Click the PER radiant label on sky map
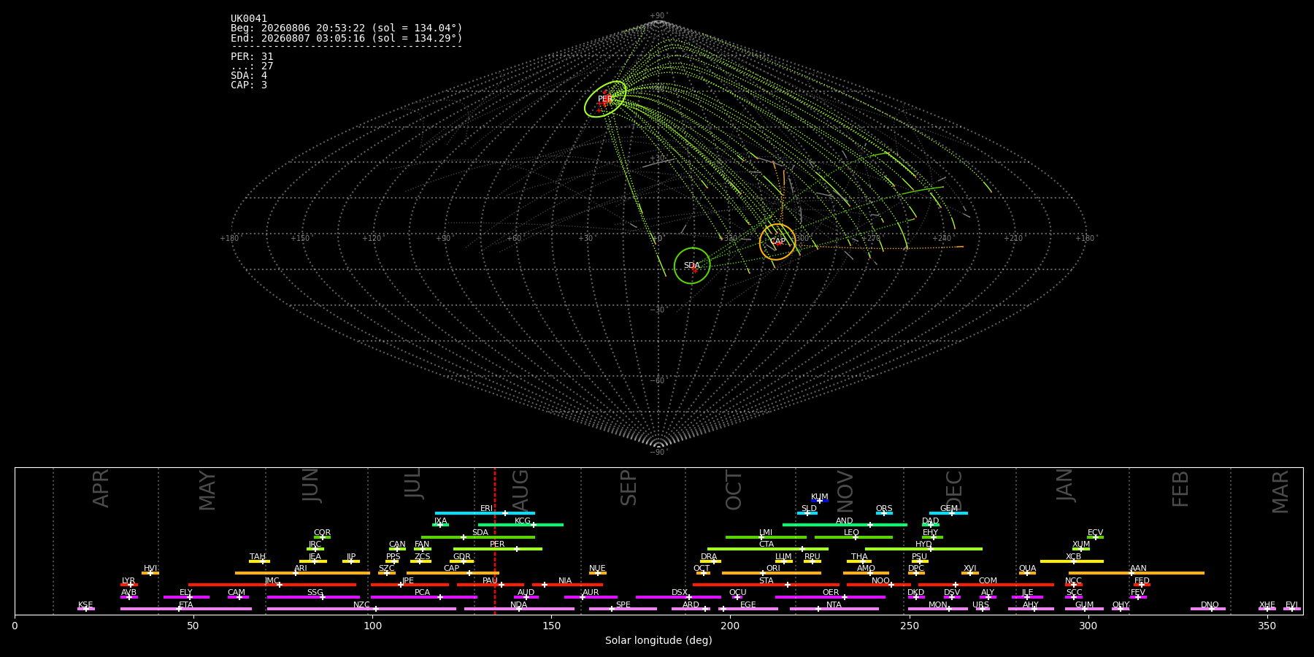This screenshot has width=1314, height=657. click(x=605, y=99)
